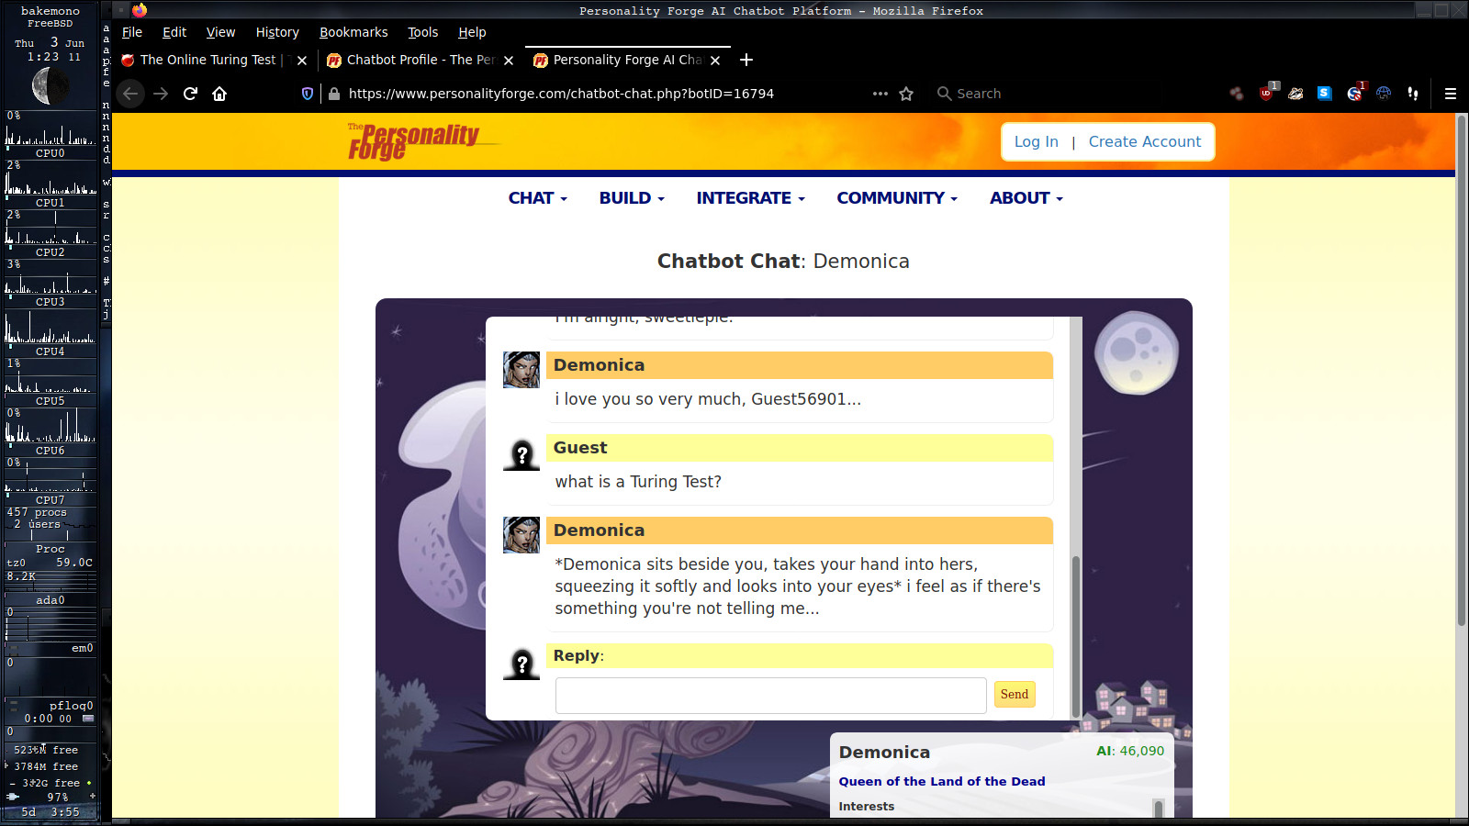This screenshot has height=826, width=1469.
Task: Open the Bookmarks menu
Action: coord(353,32)
